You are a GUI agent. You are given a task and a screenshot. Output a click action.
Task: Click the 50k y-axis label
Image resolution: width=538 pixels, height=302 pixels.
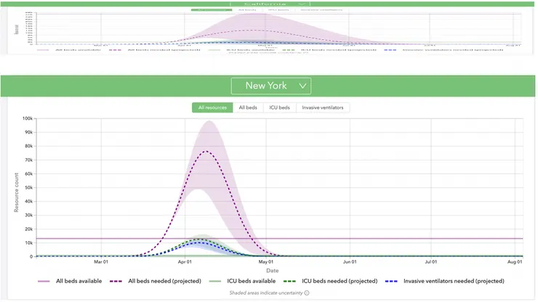pos(28,188)
